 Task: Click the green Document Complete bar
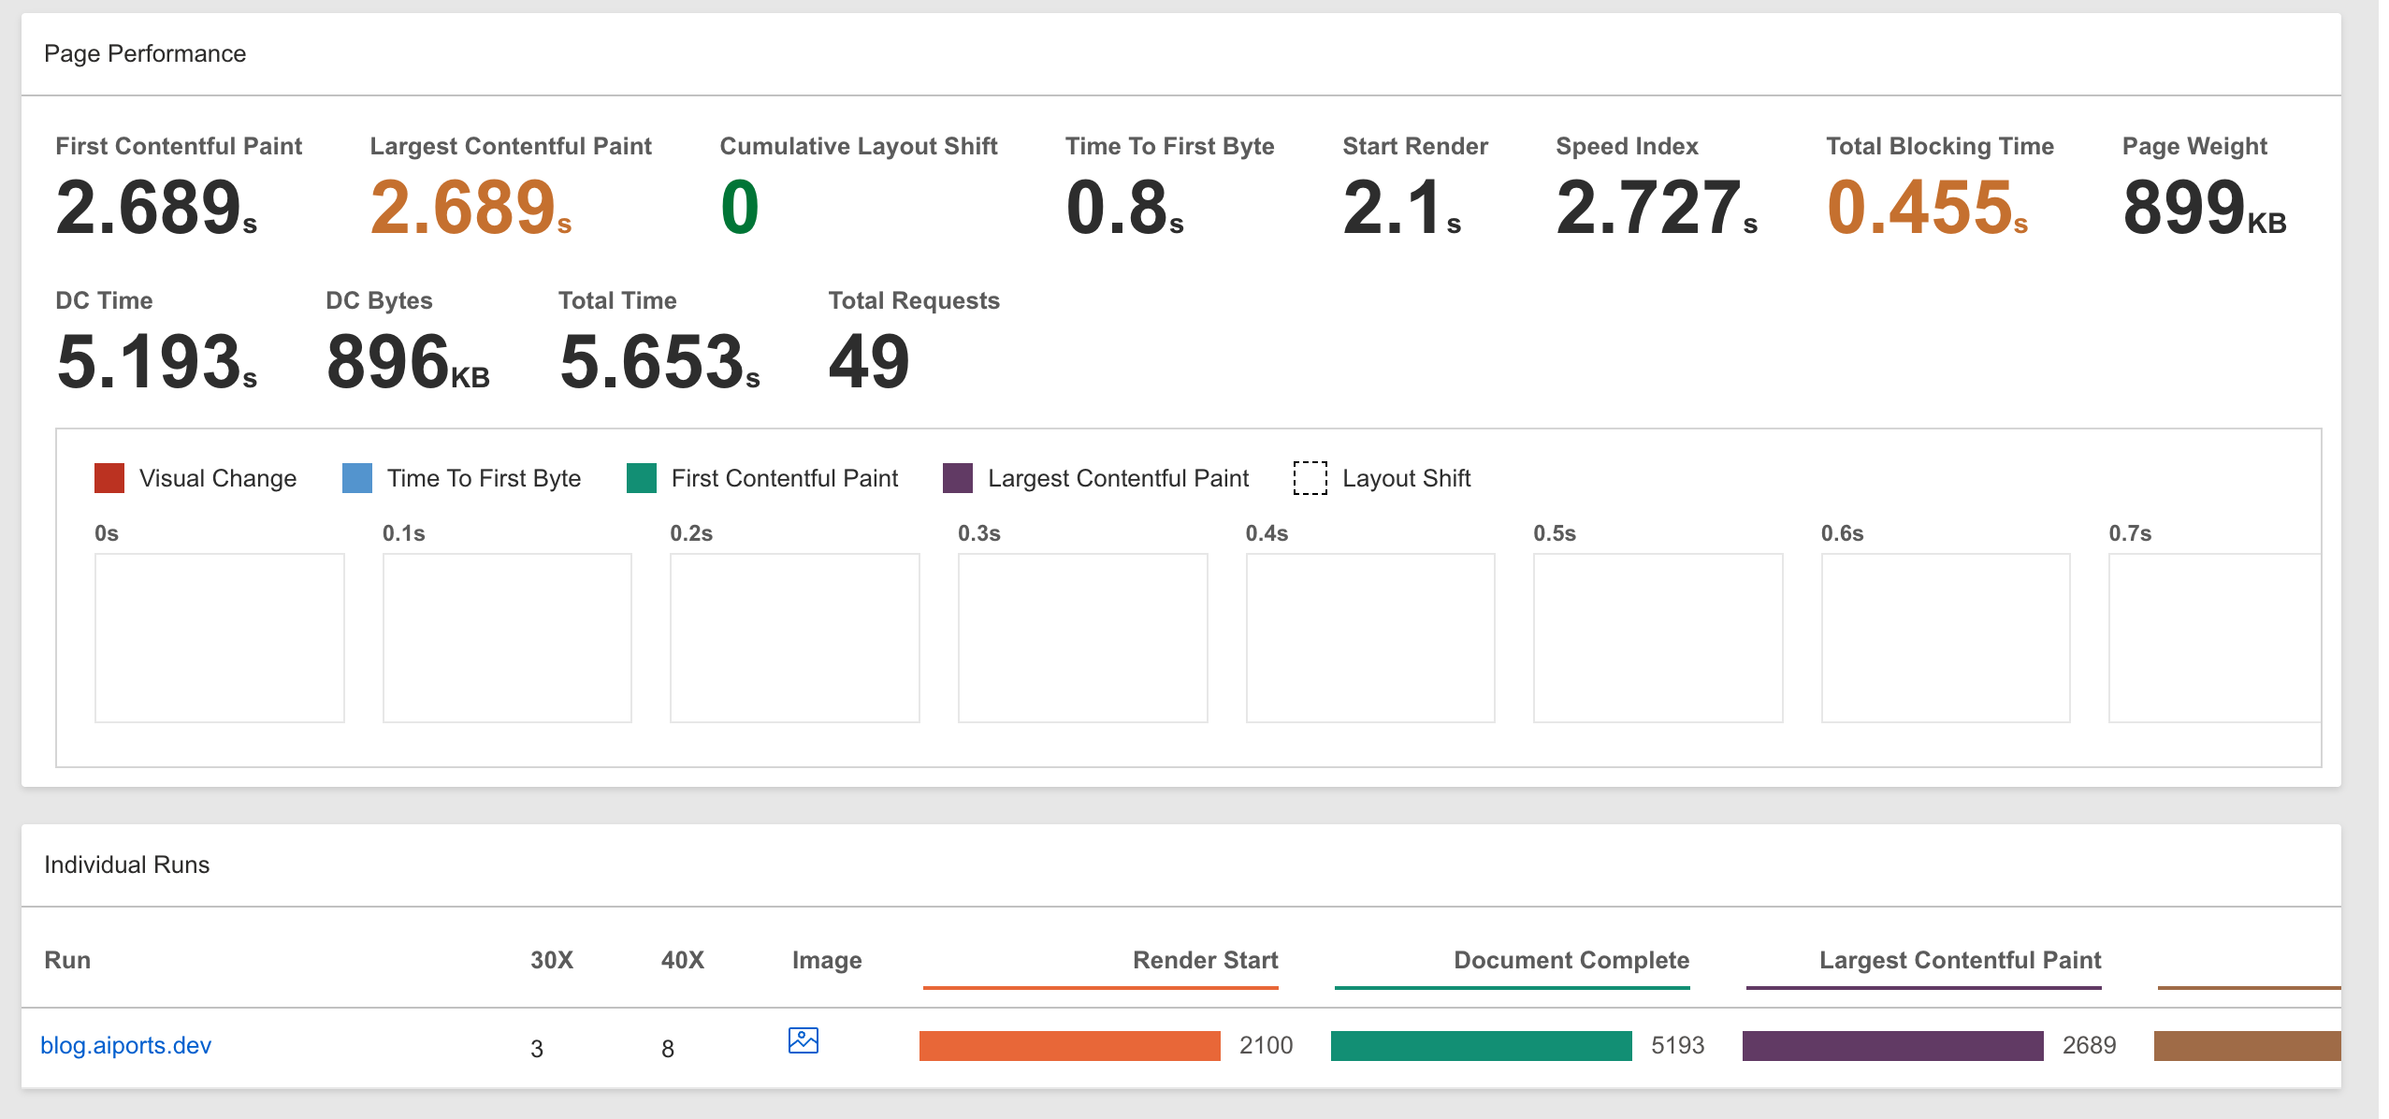point(1481,1046)
